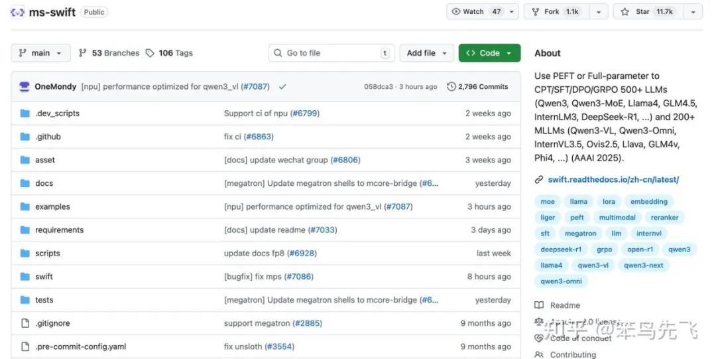The height and width of the screenshot is (359, 716).
Task: Select the moe topic tag
Action: [x=548, y=202]
